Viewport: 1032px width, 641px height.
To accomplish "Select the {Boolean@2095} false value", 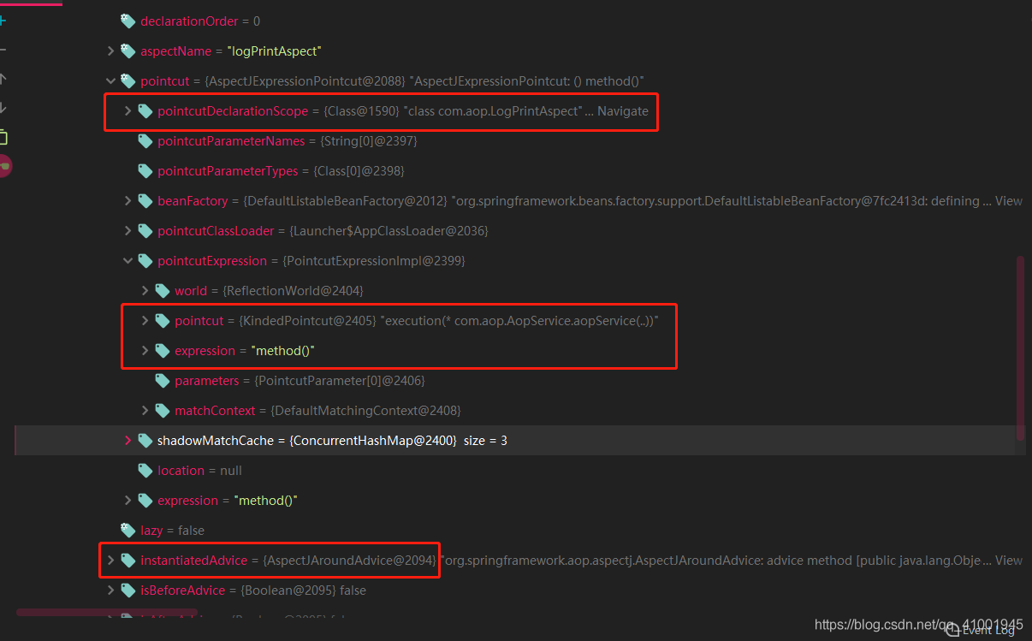I will point(304,591).
